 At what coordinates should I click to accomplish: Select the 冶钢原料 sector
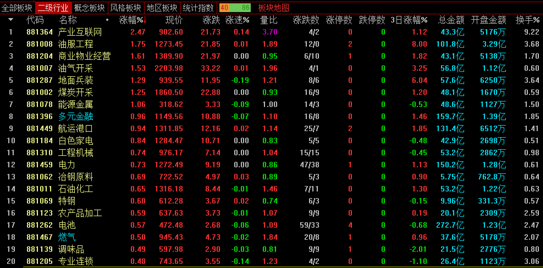click(76, 177)
